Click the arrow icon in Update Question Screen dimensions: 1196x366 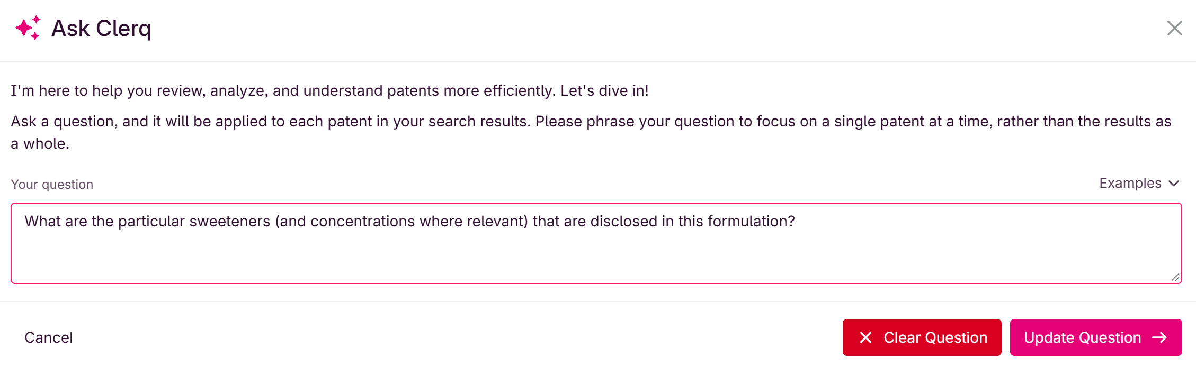[1159, 337]
